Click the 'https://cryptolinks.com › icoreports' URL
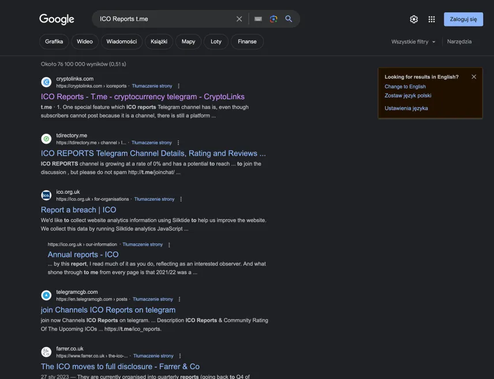494x379 pixels. coord(91,86)
